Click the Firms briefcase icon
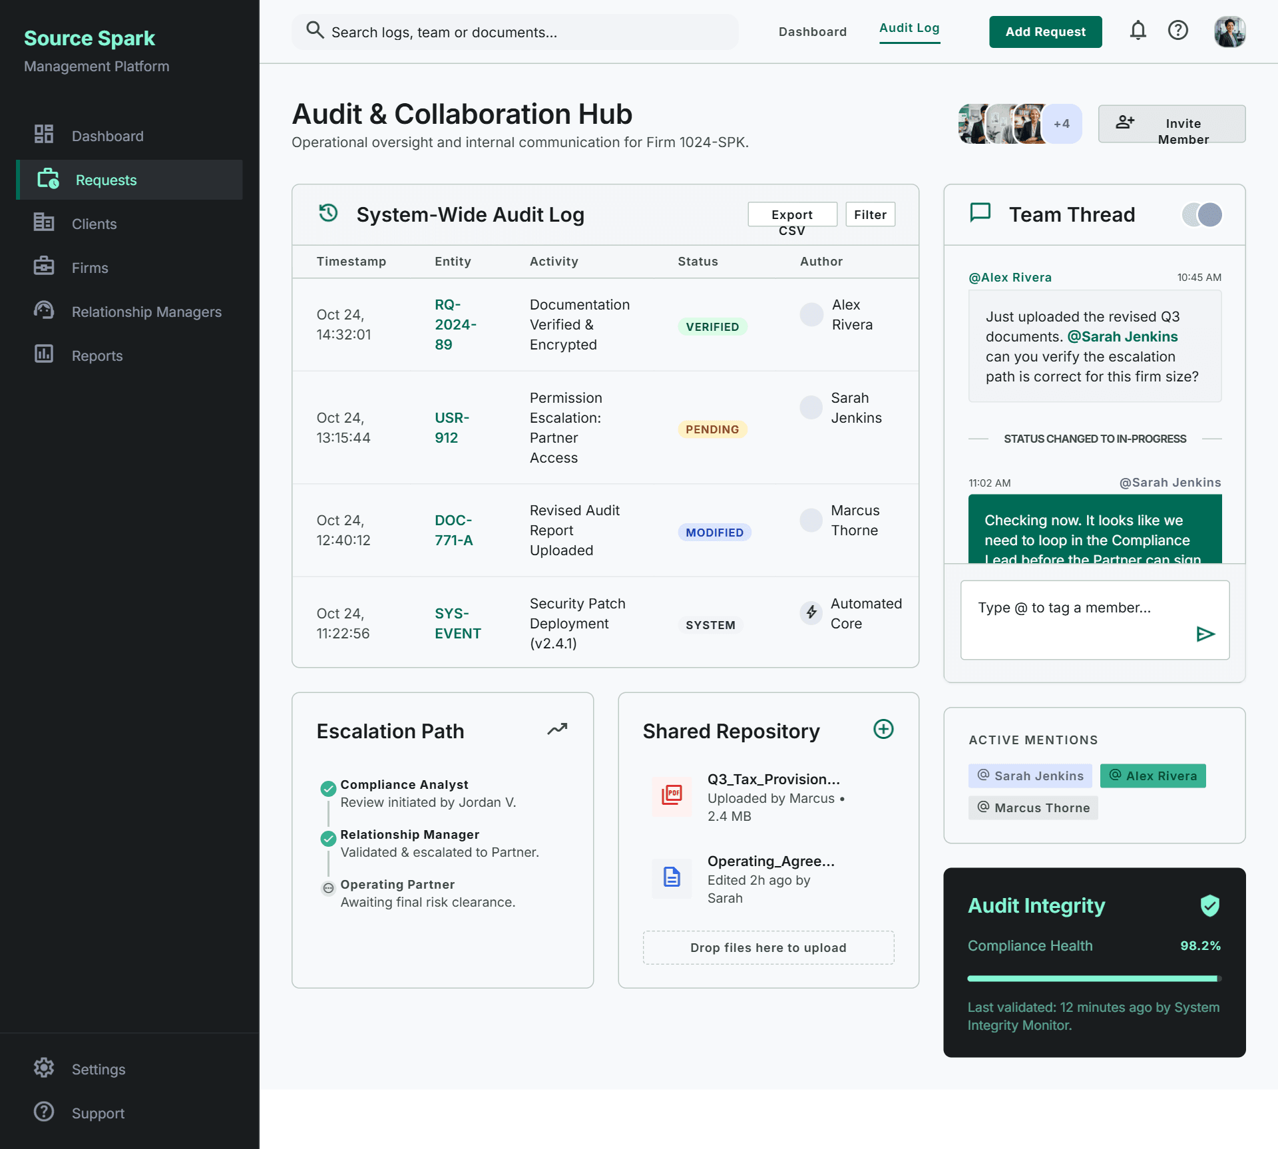Screen dimensions: 1278x1149 pos(44,266)
